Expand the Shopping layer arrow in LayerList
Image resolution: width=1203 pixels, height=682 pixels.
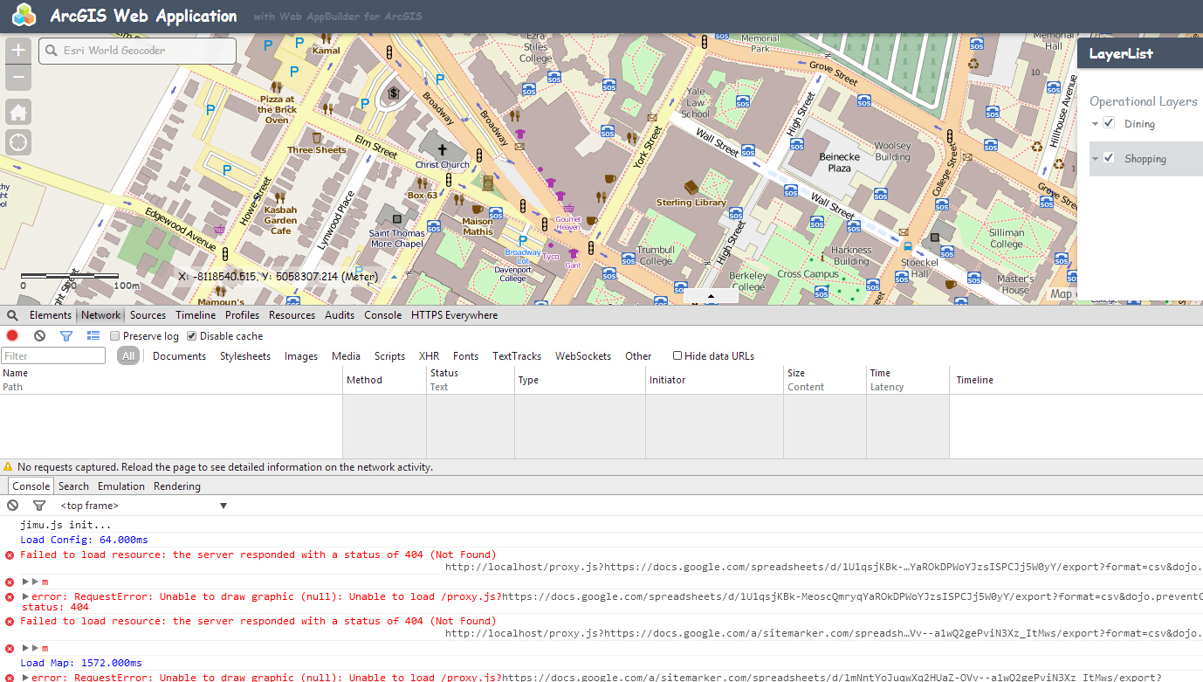pyautogui.click(x=1095, y=159)
